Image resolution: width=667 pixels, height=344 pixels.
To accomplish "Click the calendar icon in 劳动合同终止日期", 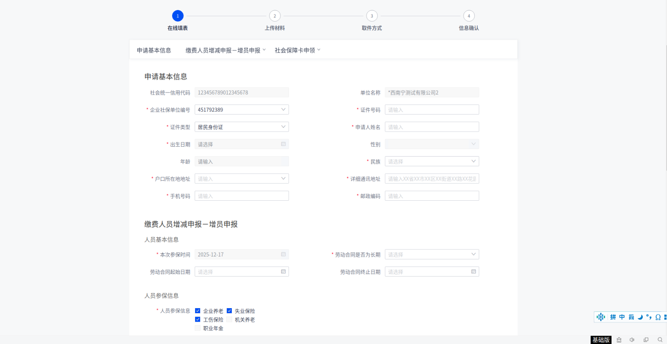I will click(x=474, y=272).
